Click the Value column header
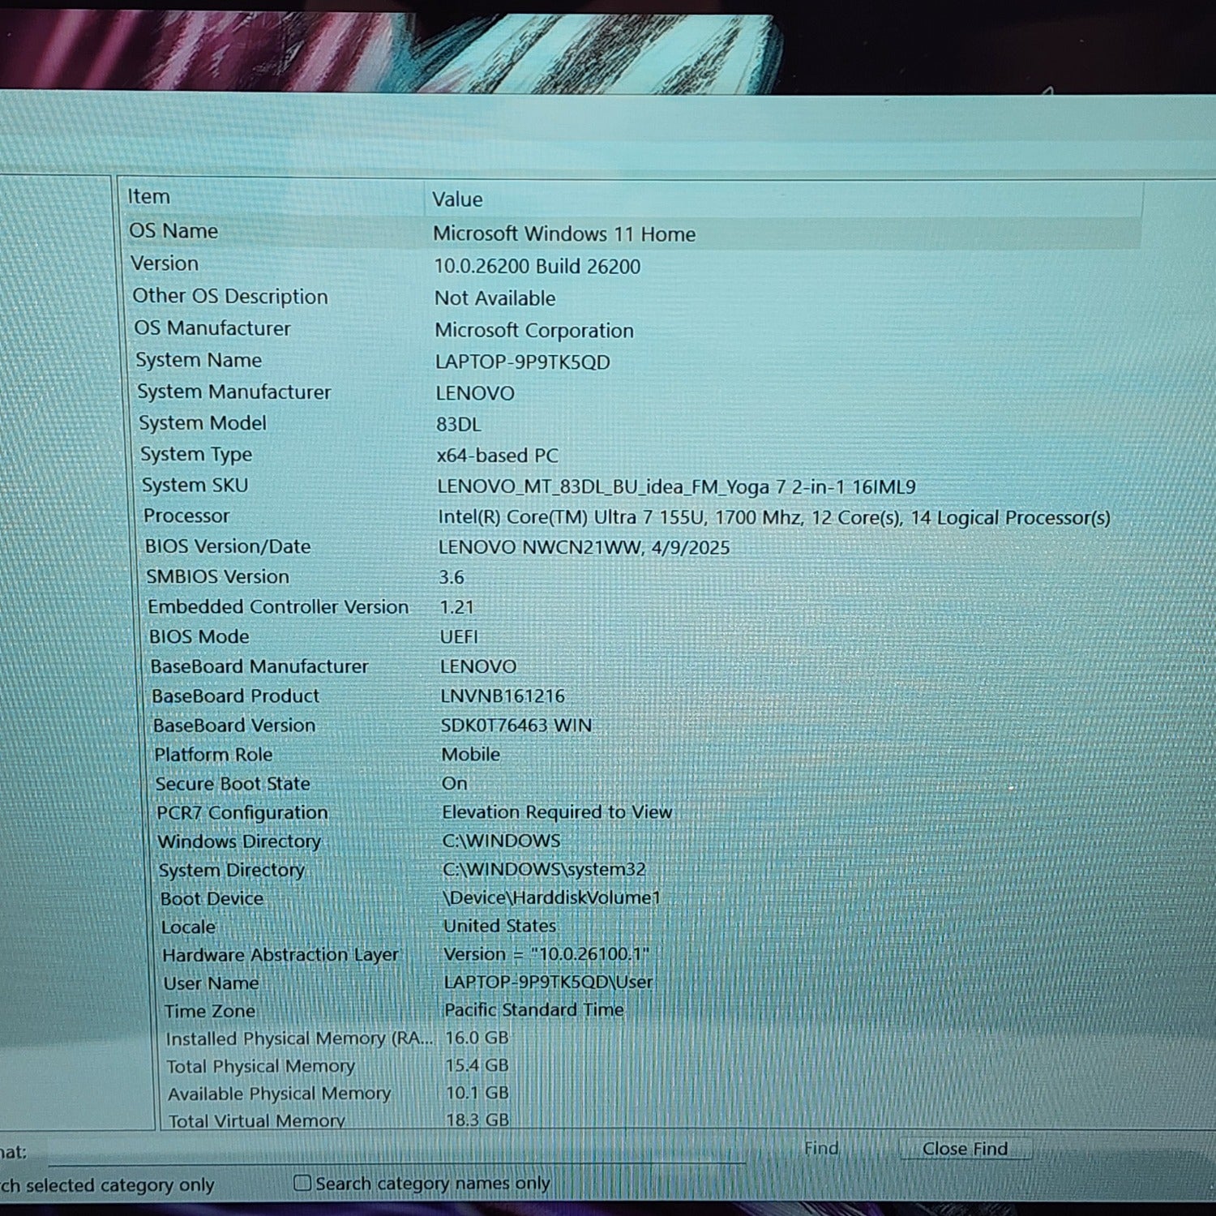 (x=457, y=199)
